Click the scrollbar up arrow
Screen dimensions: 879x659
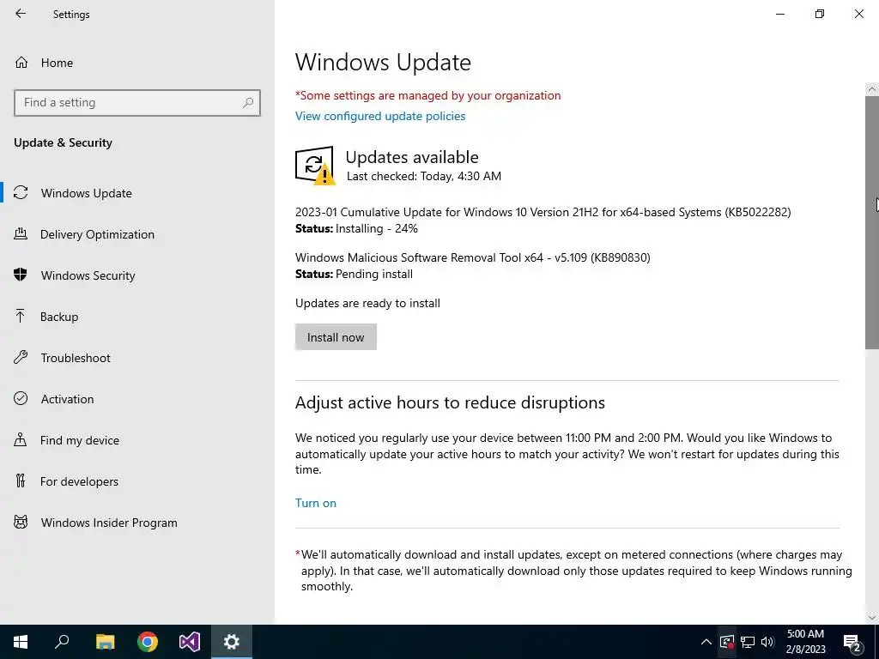[872, 89]
